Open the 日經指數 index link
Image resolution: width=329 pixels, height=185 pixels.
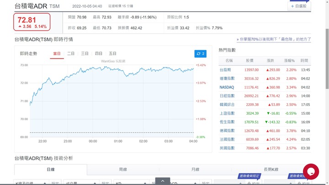[227, 96]
